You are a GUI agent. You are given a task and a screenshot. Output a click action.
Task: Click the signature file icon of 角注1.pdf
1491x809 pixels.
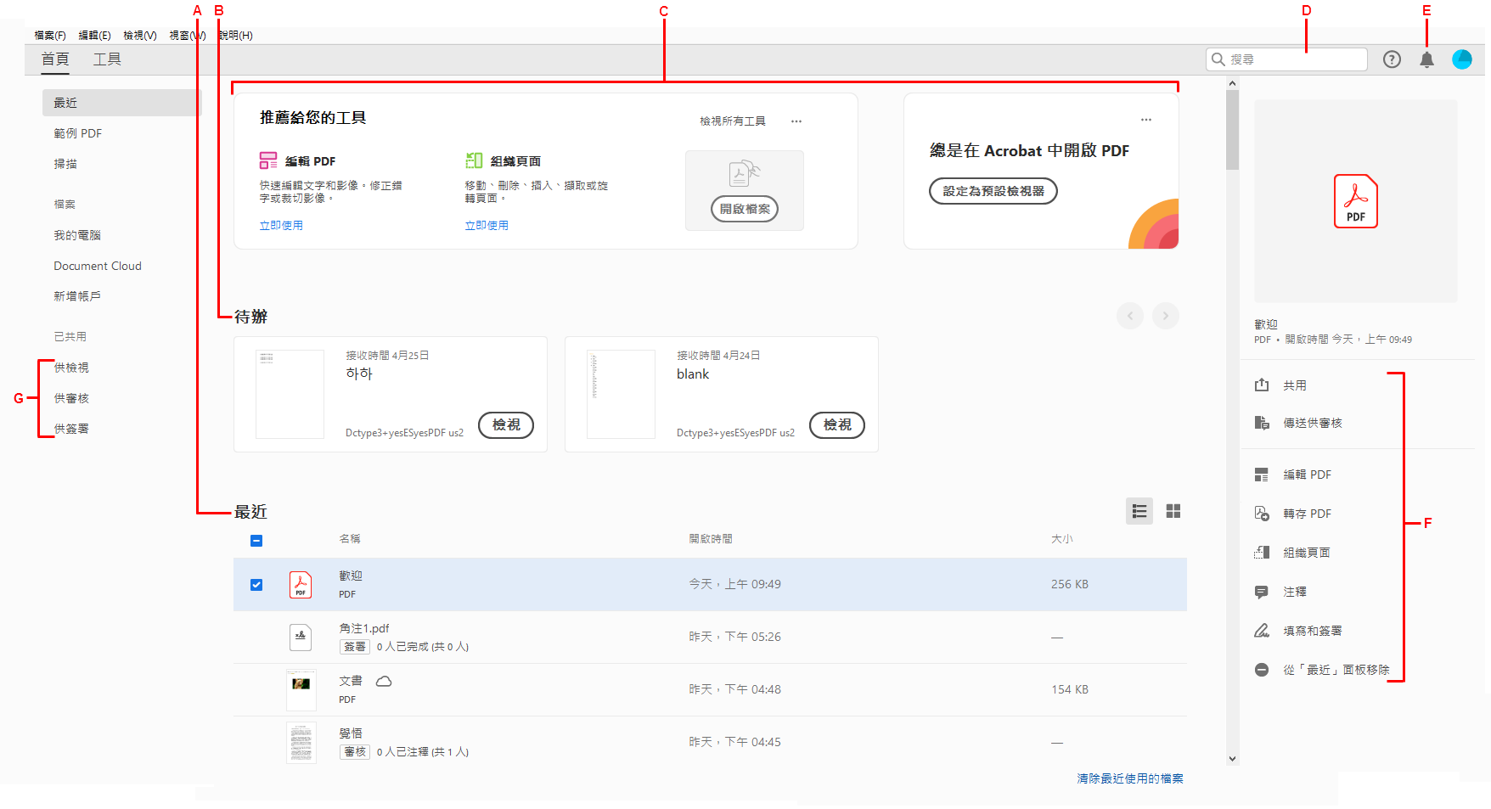(x=301, y=638)
